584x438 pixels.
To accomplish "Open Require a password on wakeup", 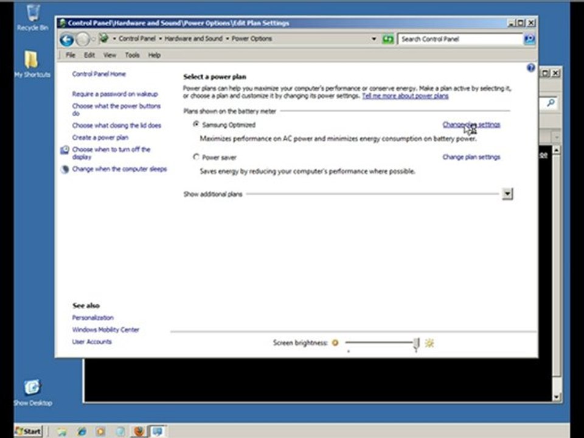I will coord(115,94).
